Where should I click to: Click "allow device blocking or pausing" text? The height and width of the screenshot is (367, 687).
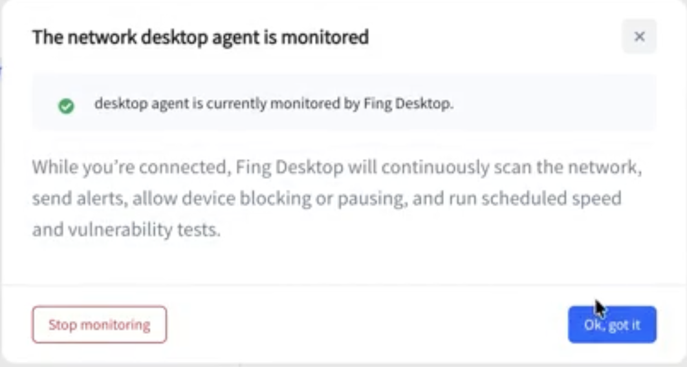(x=267, y=198)
